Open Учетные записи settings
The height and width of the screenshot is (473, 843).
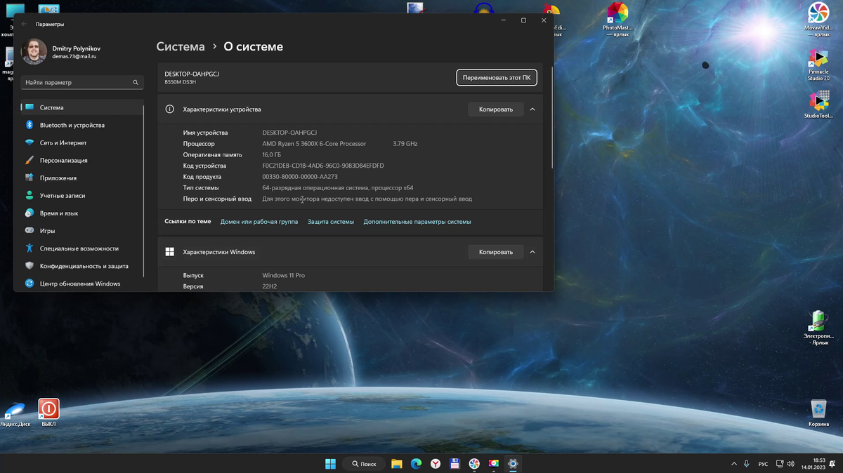click(81, 196)
